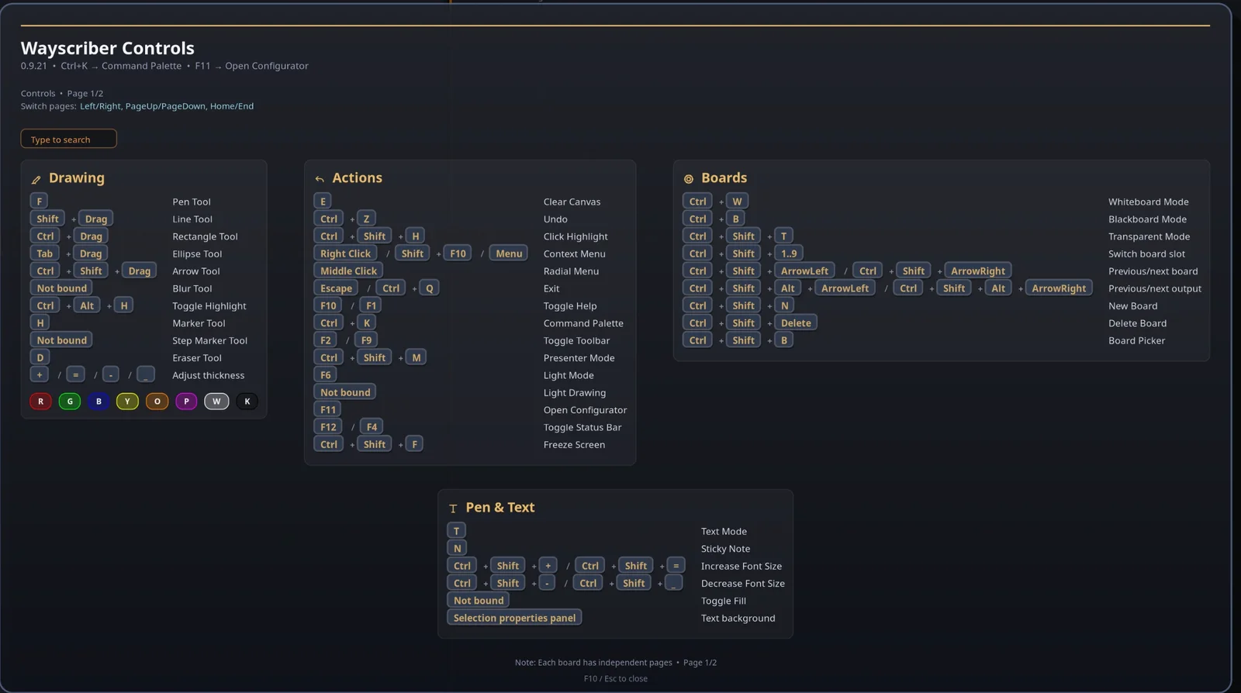Select the blue B color swatch
This screenshot has height=693, width=1241.
pyautogui.click(x=99, y=401)
